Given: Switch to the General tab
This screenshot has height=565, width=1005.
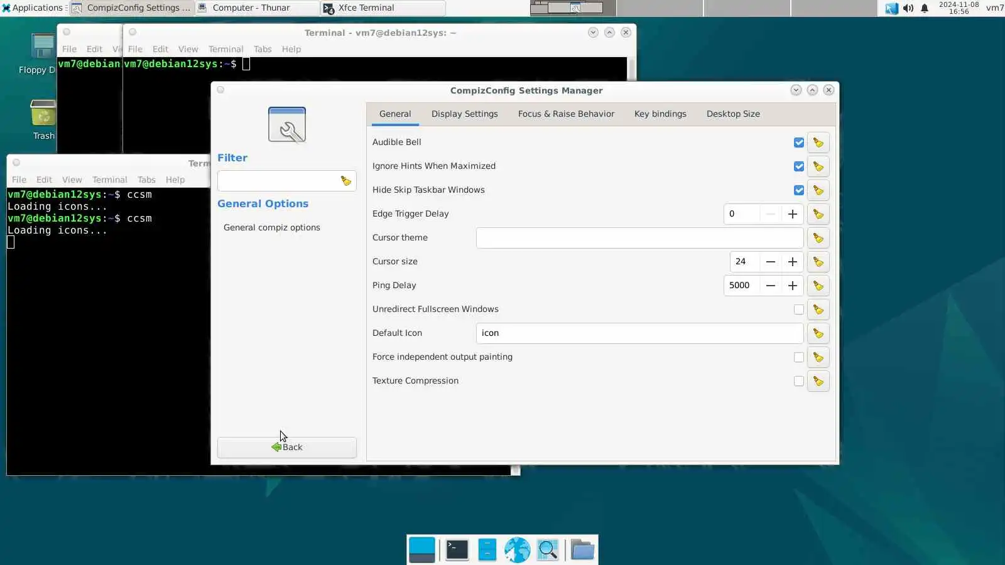Looking at the screenshot, I should 395,114.
